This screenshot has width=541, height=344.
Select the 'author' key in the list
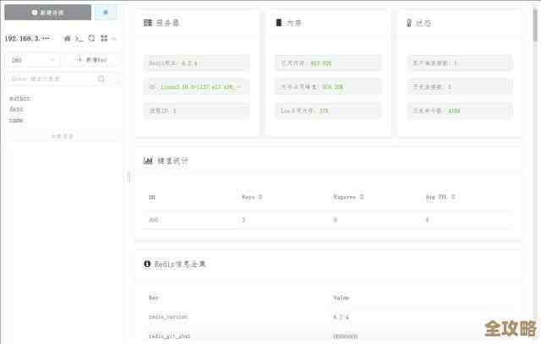click(x=20, y=98)
